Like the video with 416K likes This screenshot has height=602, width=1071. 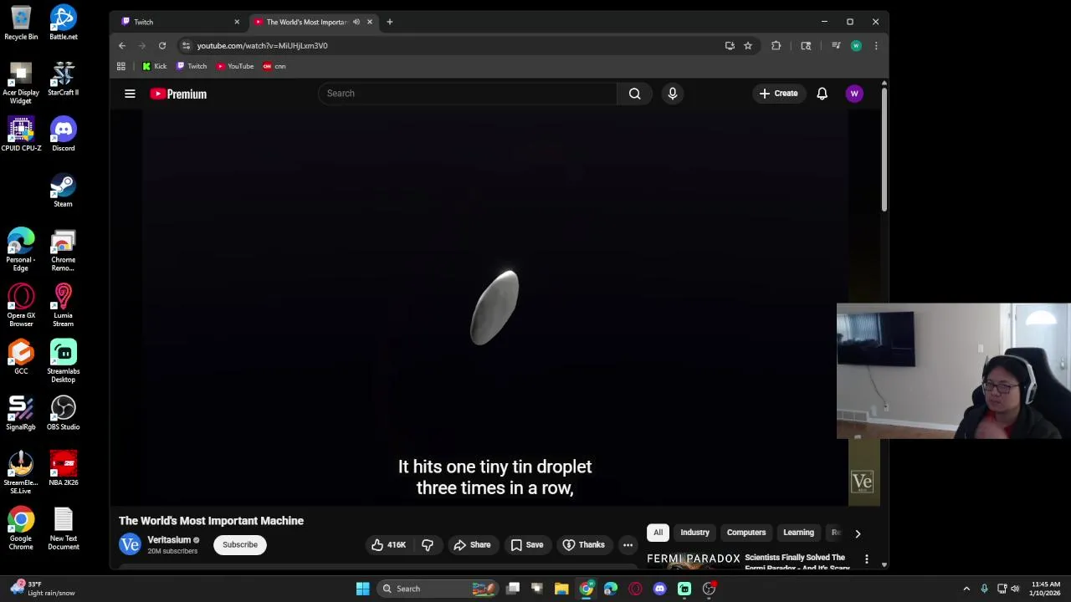click(388, 545)
